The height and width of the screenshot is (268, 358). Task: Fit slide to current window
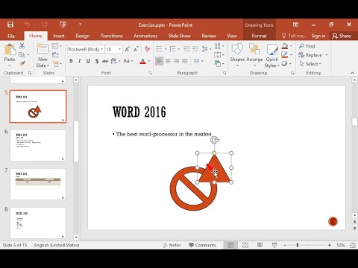pos(353,245)
